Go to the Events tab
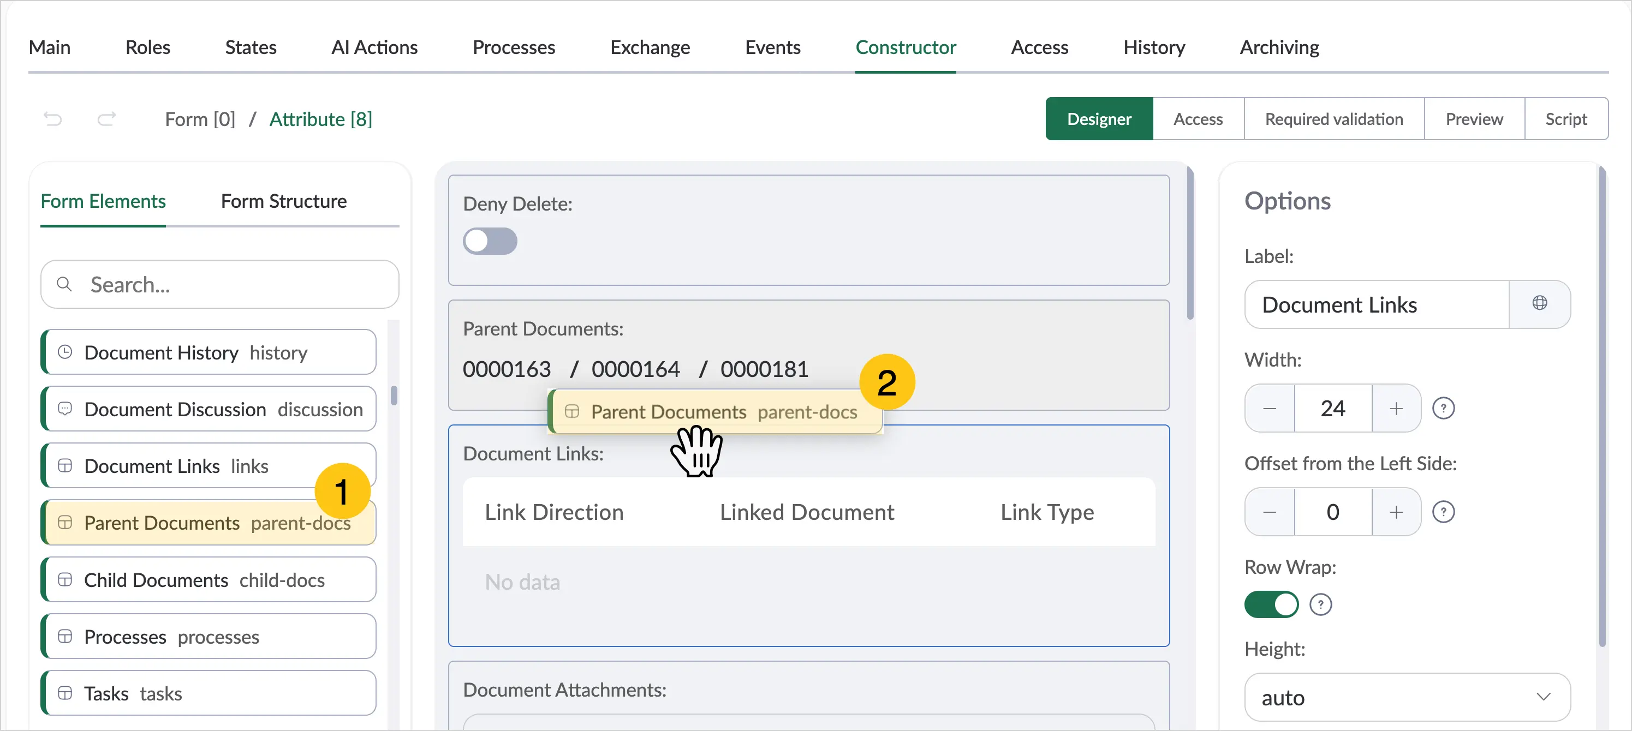This screenshot has width=1632, height=731. tap(773, 47)
